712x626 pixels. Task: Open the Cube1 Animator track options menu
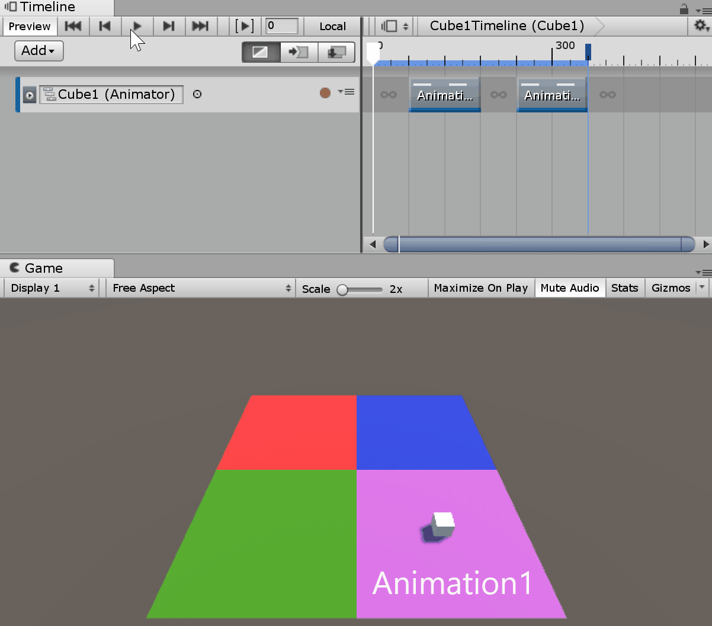click(348, 92)
